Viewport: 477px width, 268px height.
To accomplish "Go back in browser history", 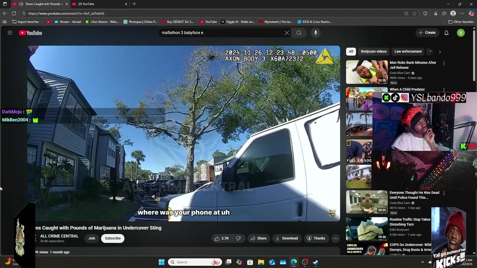I will pos(5,13).
